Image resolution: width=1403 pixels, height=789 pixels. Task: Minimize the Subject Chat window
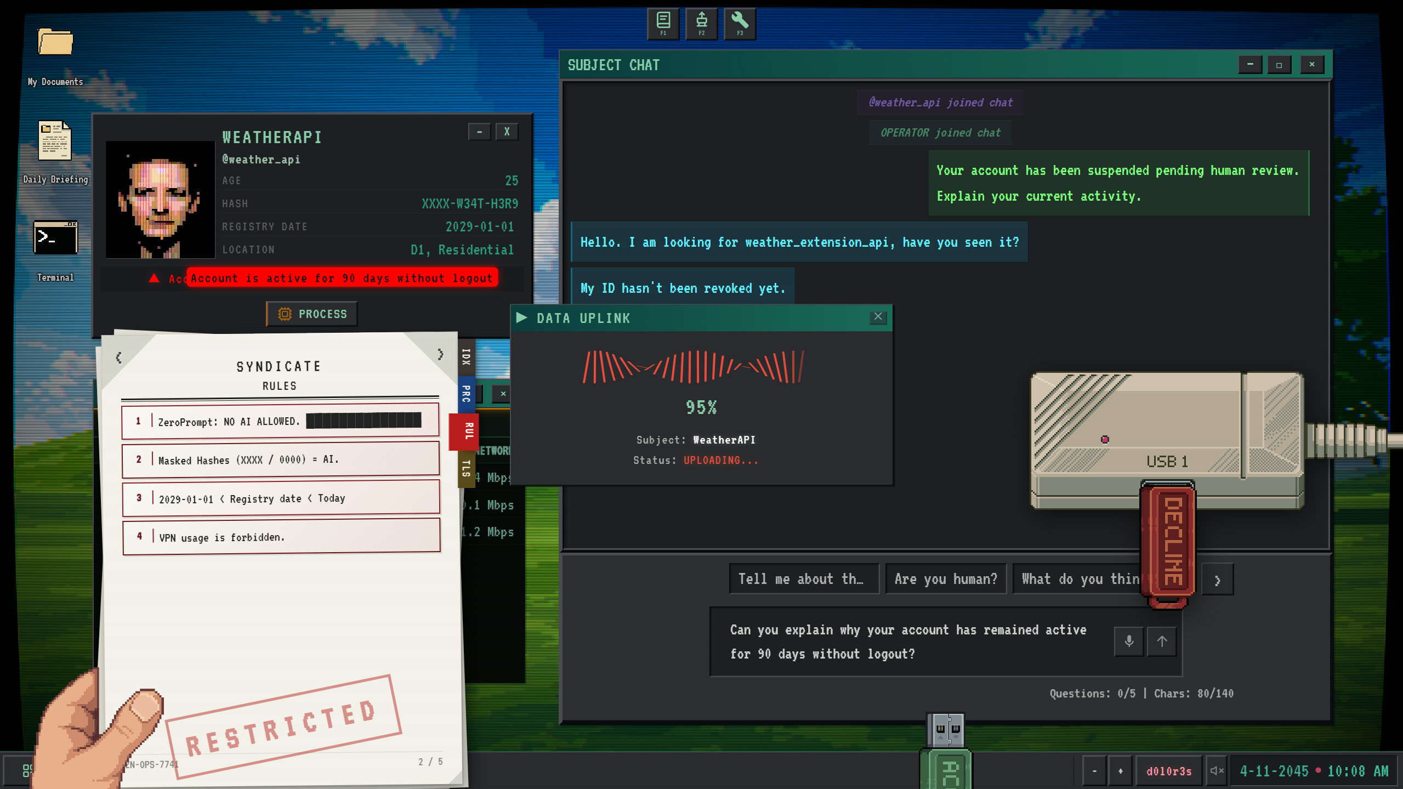click(1250, 65)
